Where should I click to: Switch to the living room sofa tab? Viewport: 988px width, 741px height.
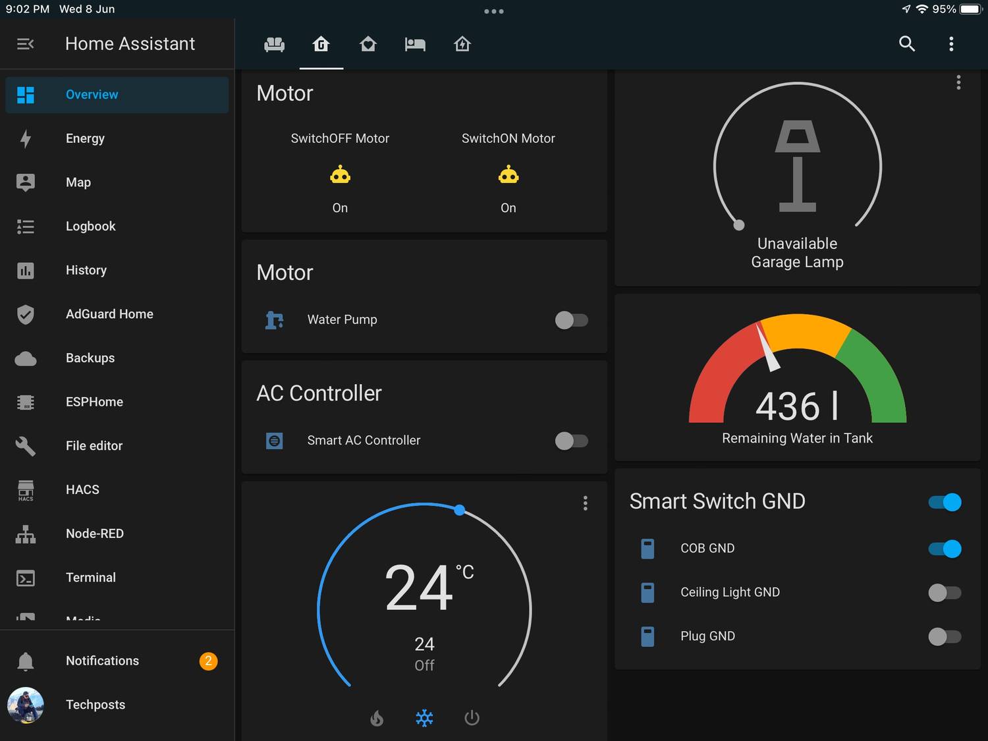(275, 44)
